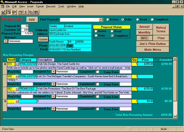Image resolution: width=184 pixels, height=132 pixels.
Task: Click the Price field $250.00
Action: (146, 64)
